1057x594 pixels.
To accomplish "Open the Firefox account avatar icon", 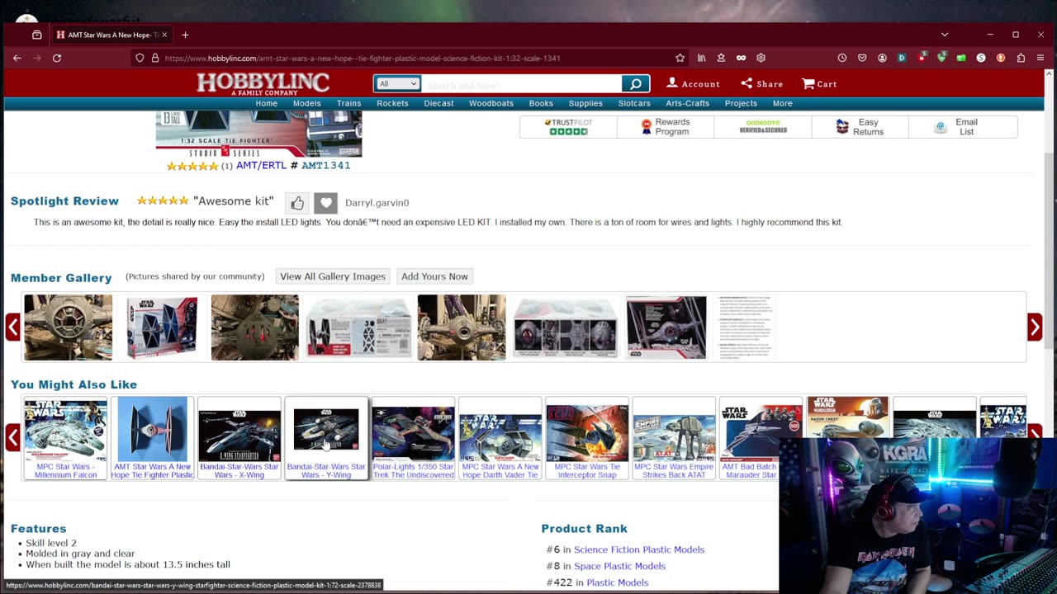I will click(882, 58).
